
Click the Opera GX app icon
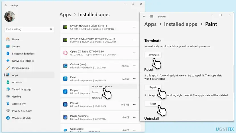[65, 53]
